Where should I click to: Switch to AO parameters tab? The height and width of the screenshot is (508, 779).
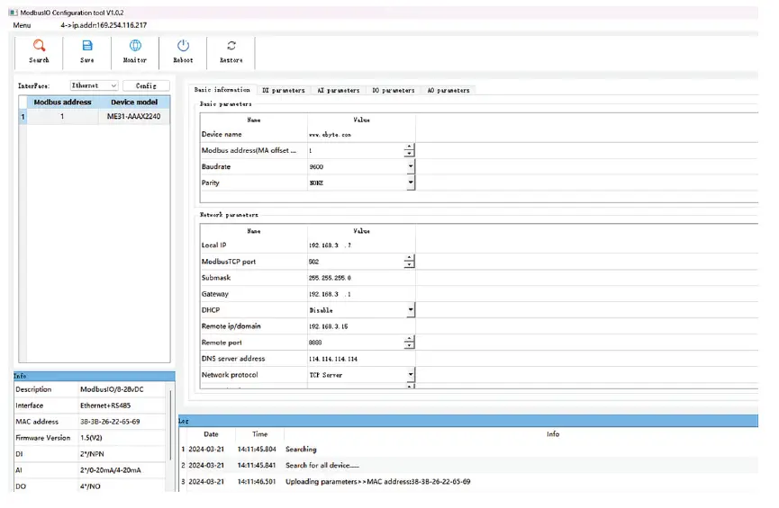[x=448, y=90]
